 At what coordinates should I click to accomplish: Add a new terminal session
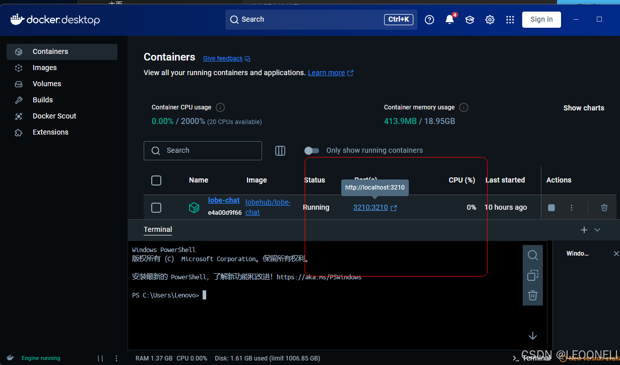pyautogui.click(x=584, y=230)
